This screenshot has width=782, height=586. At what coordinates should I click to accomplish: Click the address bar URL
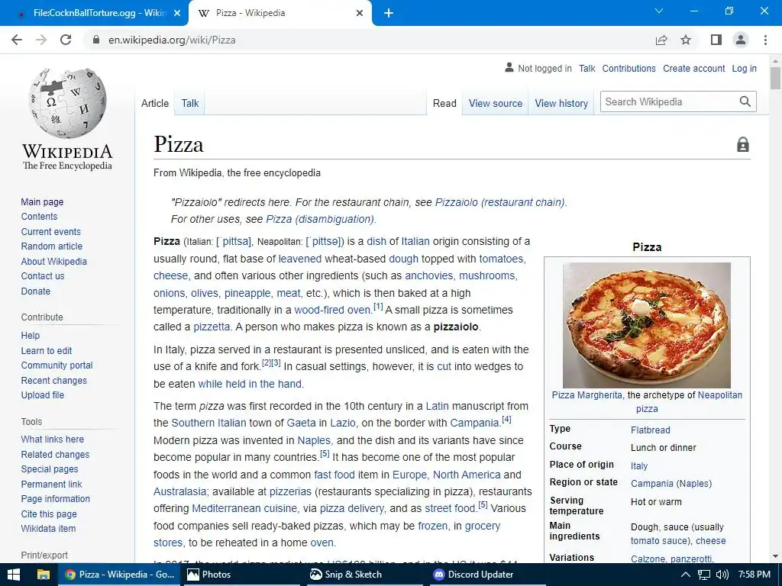tap(172, 40)
